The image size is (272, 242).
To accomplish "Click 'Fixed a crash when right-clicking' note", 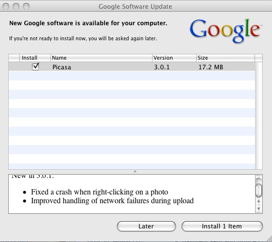I will click(x=100, y=192).
